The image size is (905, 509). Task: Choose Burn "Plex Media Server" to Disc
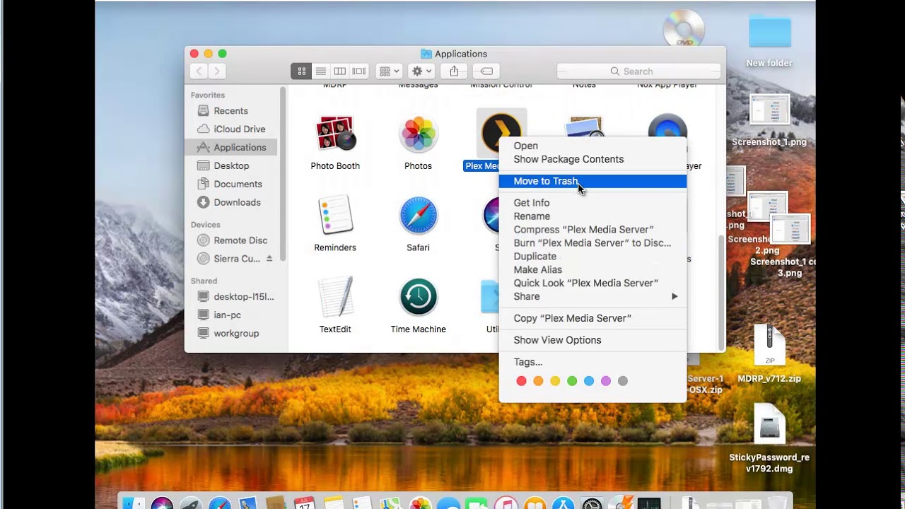point(592,243)
